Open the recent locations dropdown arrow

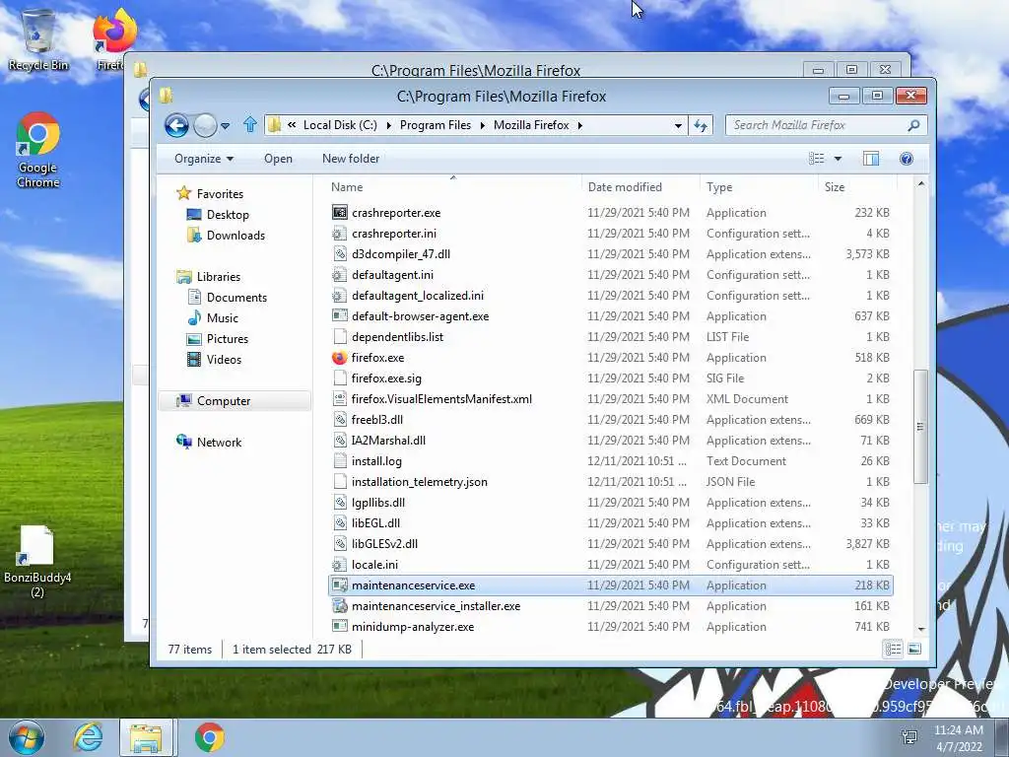click(226, 126)
